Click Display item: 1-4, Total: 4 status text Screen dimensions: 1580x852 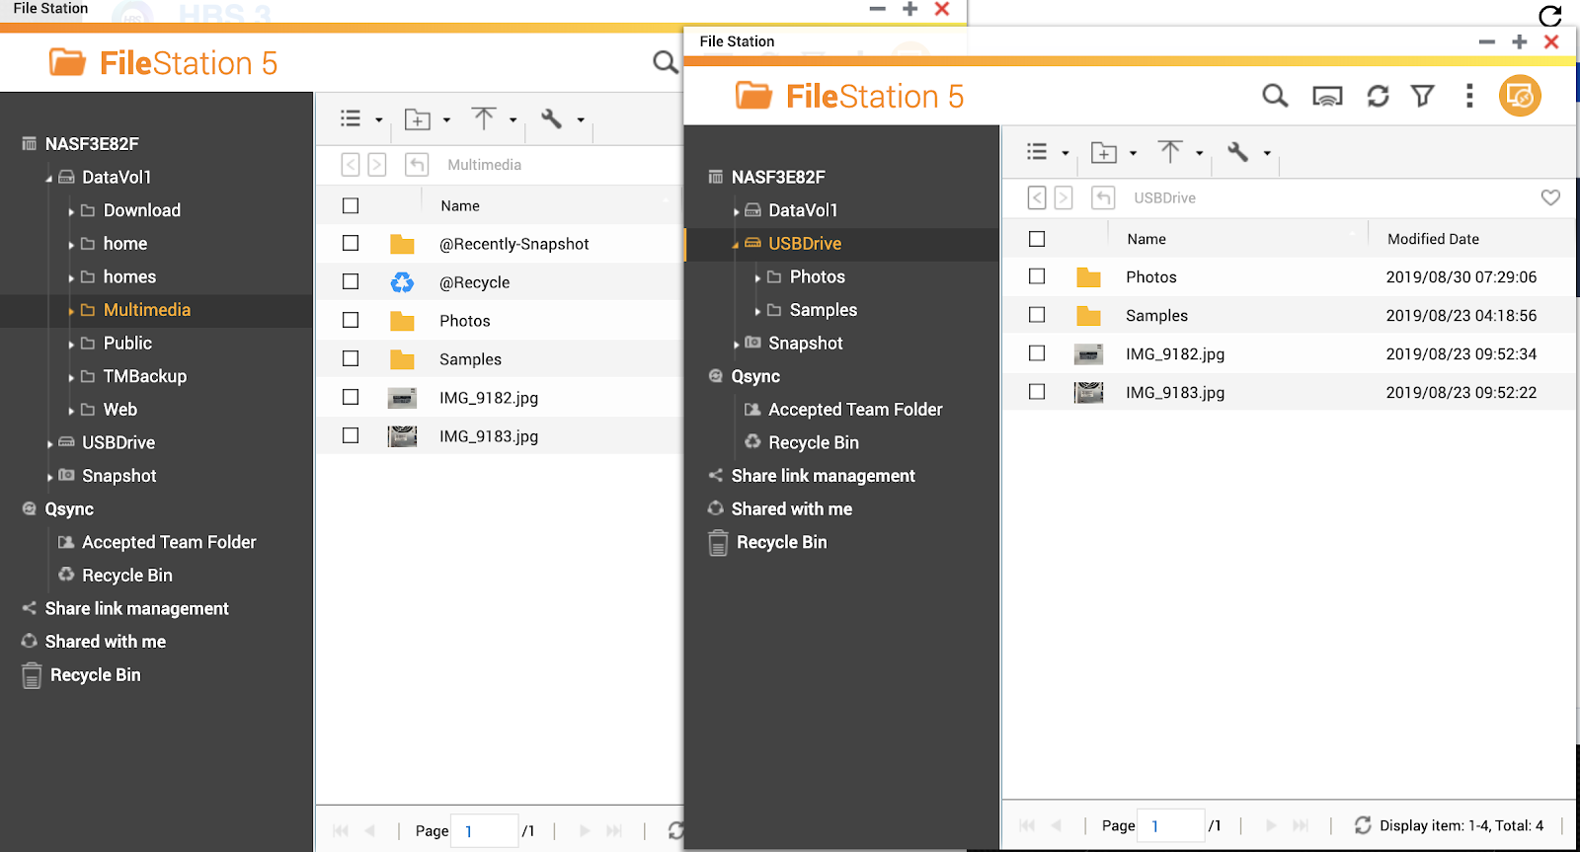point(1461,825)
